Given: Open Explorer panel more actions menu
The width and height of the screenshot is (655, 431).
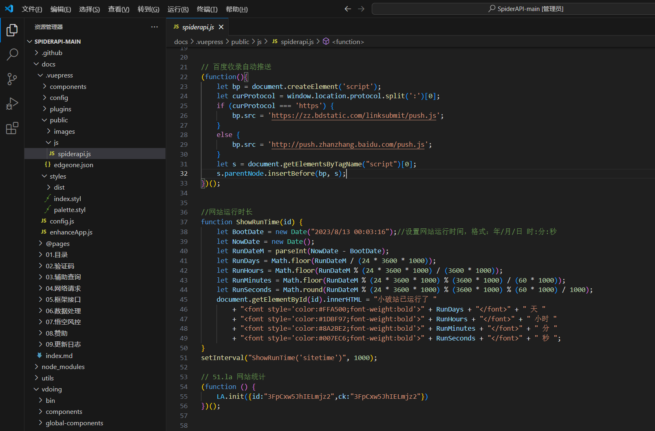Looking at the screenshot, I should (154, 27).
